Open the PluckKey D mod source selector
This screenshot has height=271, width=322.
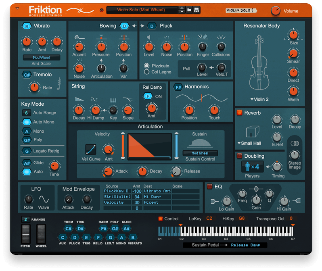pyautogui.click(x=117, y=191)
